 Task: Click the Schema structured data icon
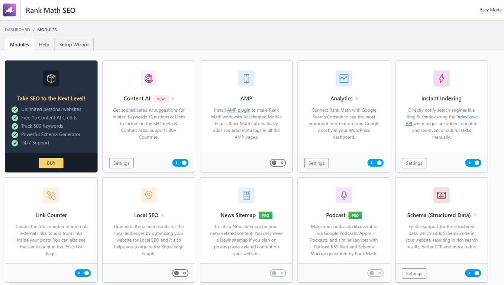(x=441, y=195)
